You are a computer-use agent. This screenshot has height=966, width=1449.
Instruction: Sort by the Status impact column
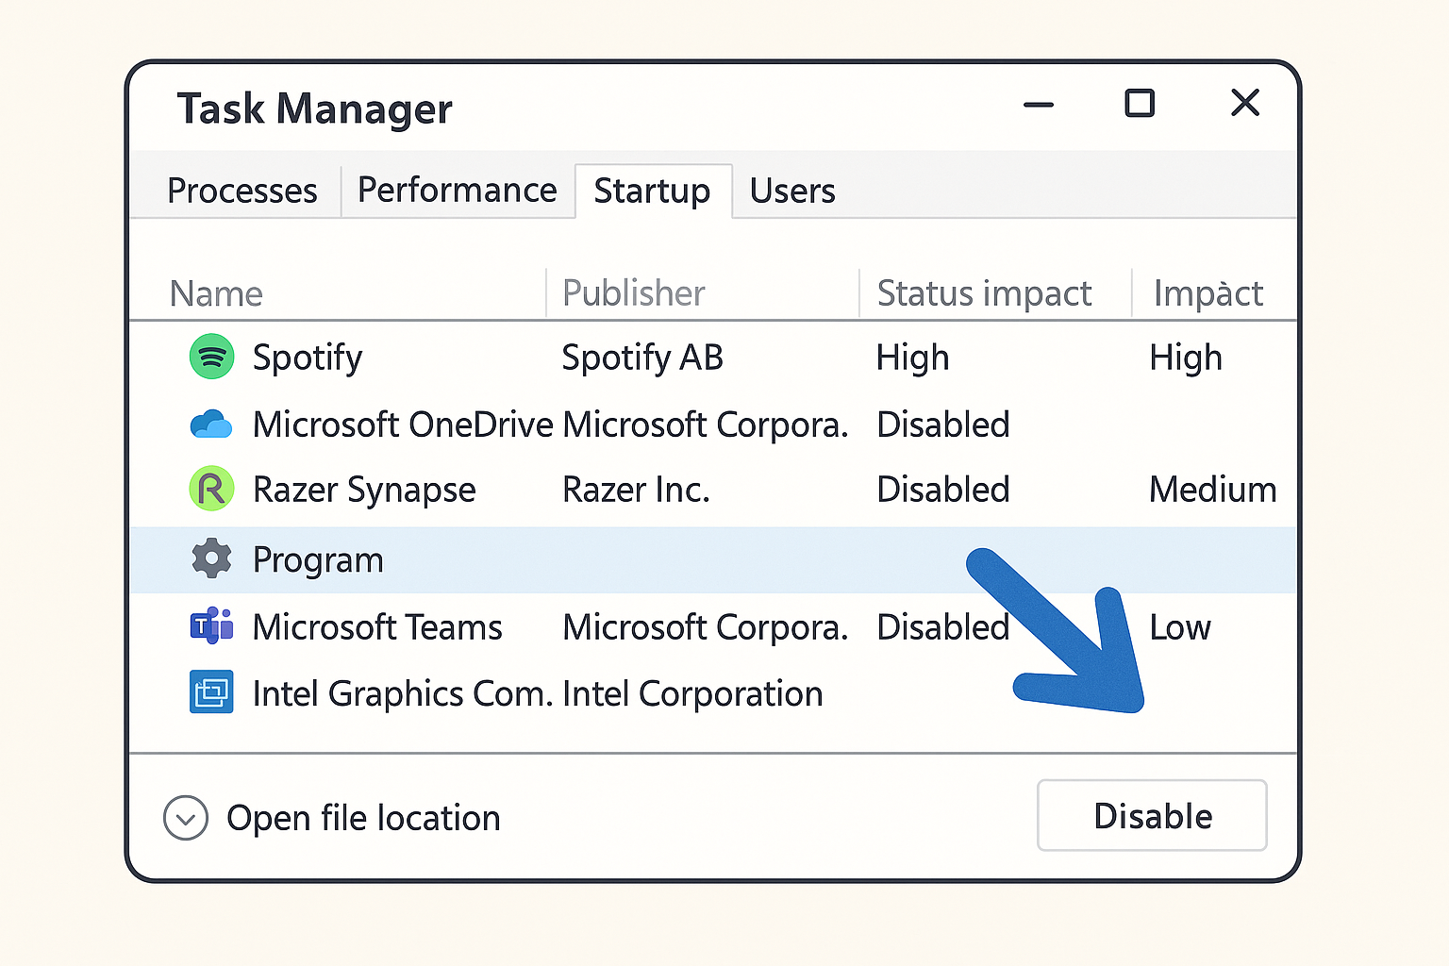pos(984,293)
